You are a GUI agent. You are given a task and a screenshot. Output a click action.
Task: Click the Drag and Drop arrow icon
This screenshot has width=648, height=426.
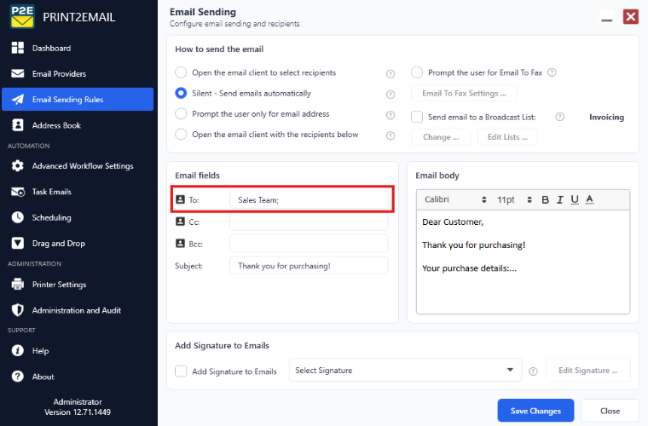coord(17,243)
